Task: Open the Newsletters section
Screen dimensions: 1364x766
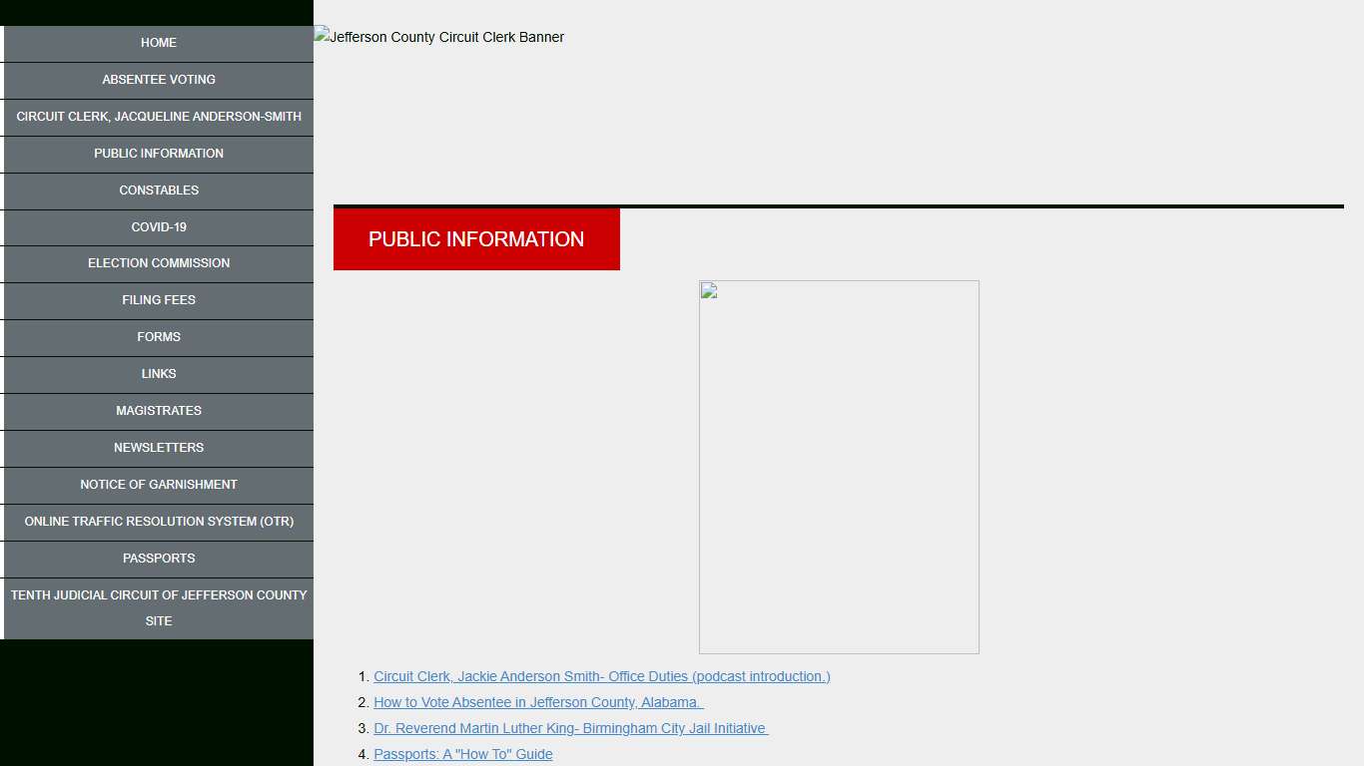Action: tap(159, 448)
